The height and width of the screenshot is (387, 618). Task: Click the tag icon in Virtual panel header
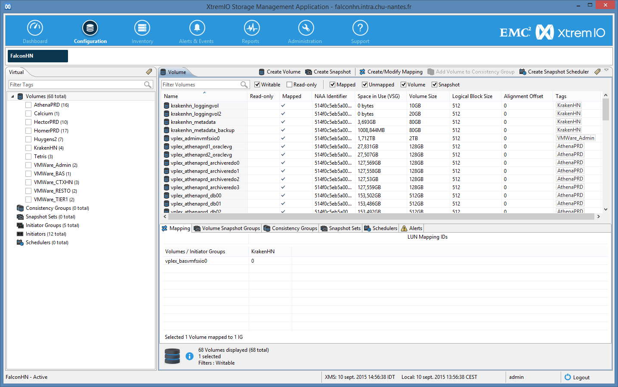(149, 72)
